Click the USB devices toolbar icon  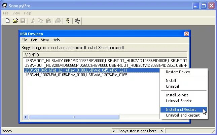(x=77, y=21)
